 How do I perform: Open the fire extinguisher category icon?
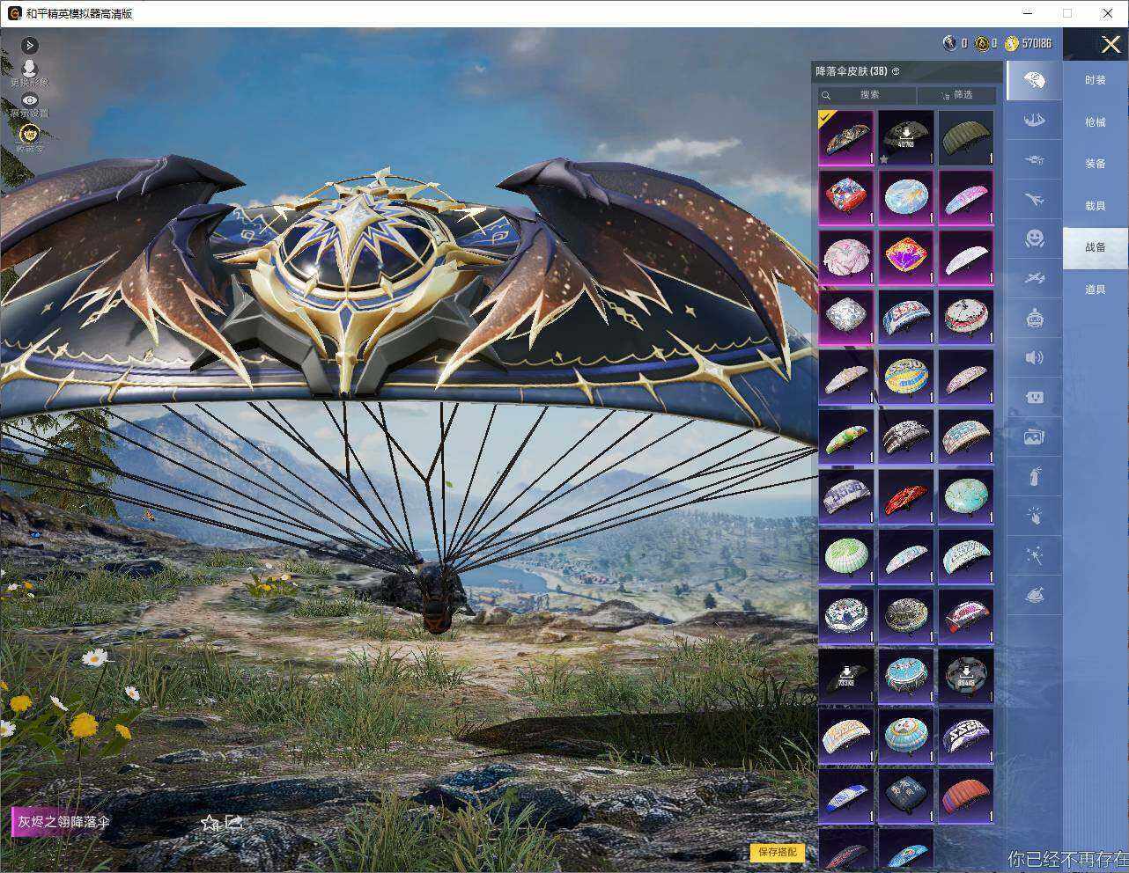click(1034, 476)
